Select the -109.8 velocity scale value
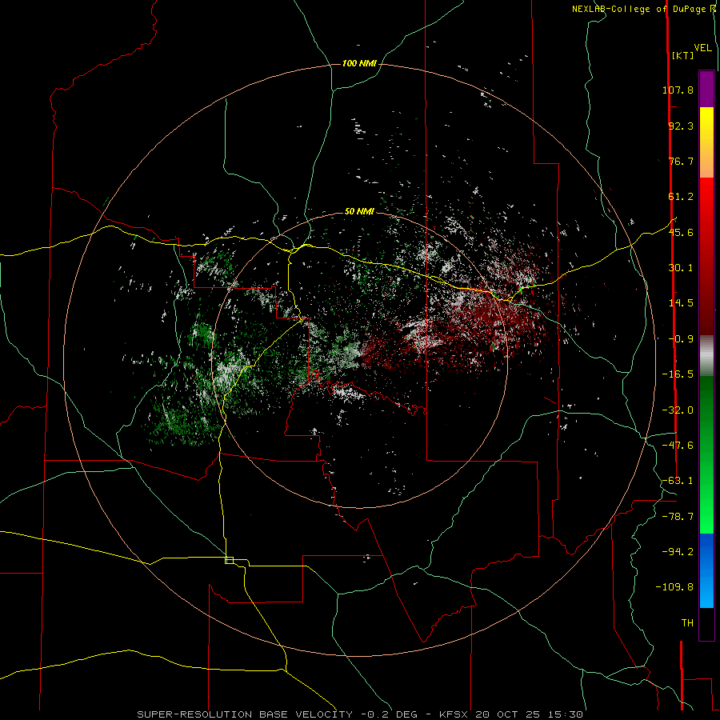Screen dimensions: 720x720 [x=674, y=587]
